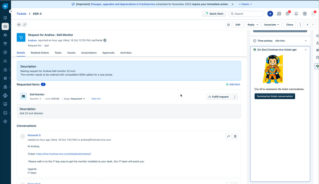Click the Fulfill request button
319x184 pixels.
(x=219, y=97)
